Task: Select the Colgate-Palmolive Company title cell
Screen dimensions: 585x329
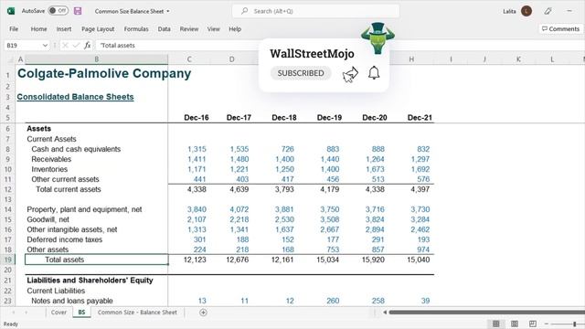Action: point(104,73)
